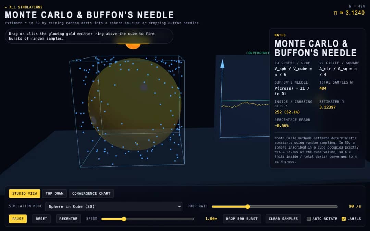Screen dimensions: 370x231
Task: Click the Speed slider handle
Action: [124, 219]
